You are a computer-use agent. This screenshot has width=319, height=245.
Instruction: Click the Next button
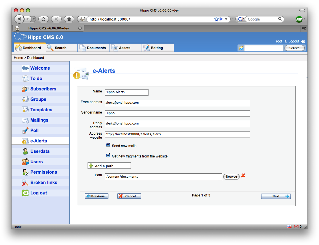pos(276,196)
